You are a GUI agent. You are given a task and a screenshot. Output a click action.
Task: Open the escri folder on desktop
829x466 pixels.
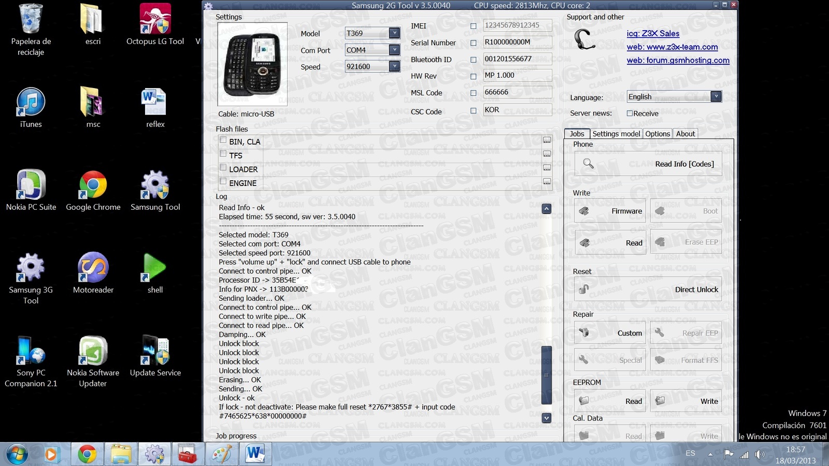tap(93, 24)
